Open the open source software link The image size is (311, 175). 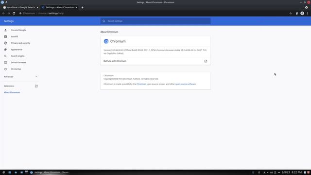click(186, 84)
